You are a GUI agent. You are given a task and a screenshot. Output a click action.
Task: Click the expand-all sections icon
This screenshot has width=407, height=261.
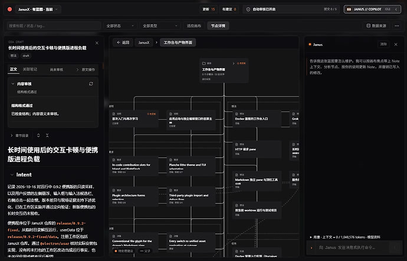(38, 136)
